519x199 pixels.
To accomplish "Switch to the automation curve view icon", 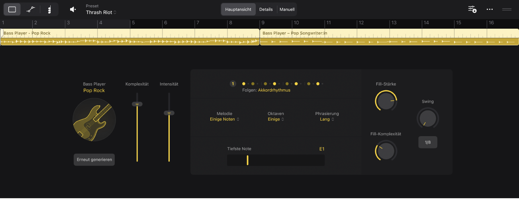I will (31, 9).
